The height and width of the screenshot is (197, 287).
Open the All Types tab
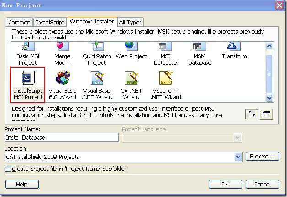130,22
